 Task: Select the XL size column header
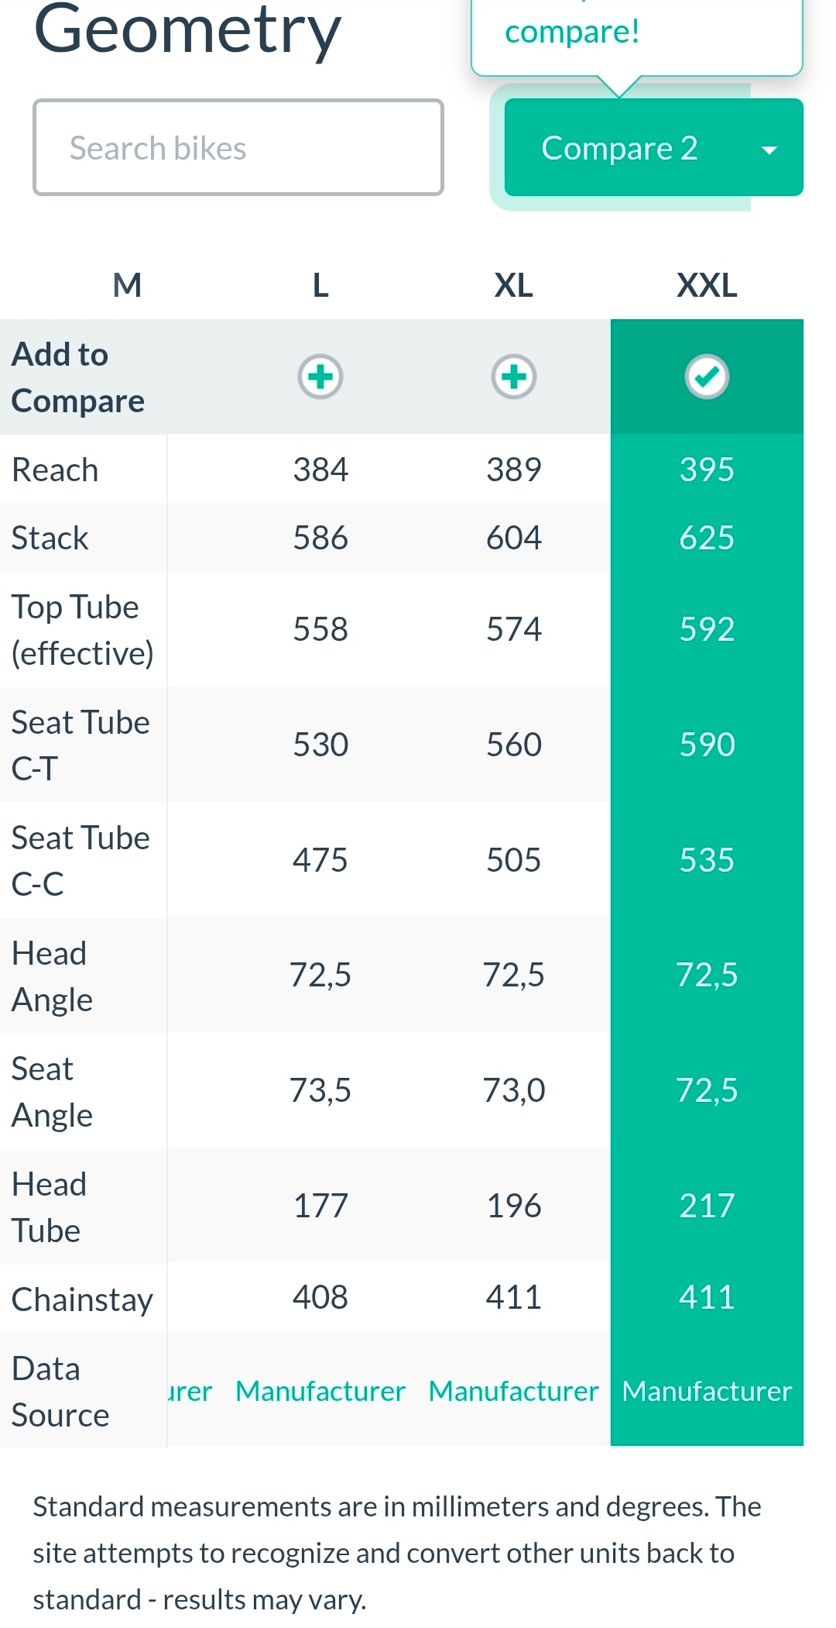(x=514, y=286)
